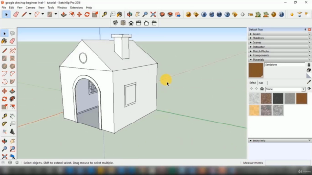The width and height of the screenshot is (312, 175).
Task: Open the Arc tool dropdown arrow
Action: click(43, 14)
